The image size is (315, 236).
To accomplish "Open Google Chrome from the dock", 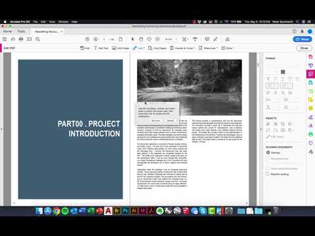I will (x=56, y=211).
